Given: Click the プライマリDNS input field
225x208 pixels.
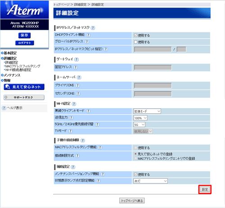Looking at the screenshot, I should point(153,86).
